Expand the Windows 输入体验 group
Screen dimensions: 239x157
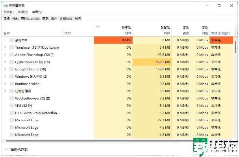5,77
